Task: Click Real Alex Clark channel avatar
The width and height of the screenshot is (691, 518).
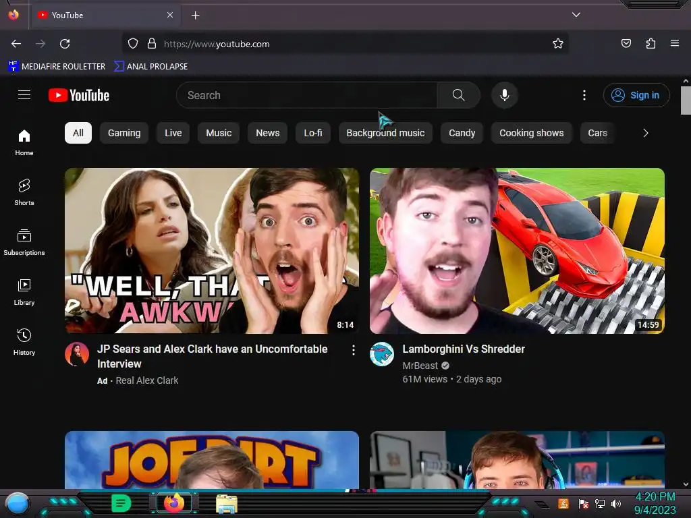Action: (77, 354)
